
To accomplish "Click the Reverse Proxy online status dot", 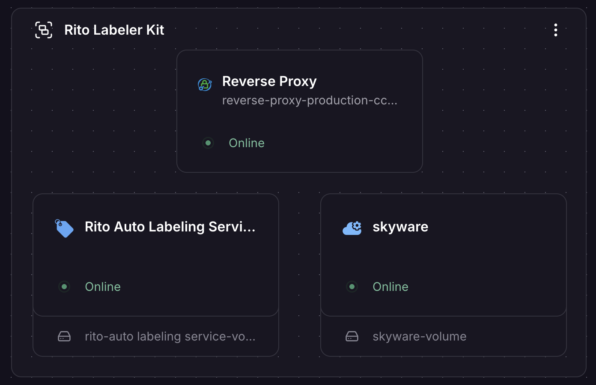I will coord(208,143).
